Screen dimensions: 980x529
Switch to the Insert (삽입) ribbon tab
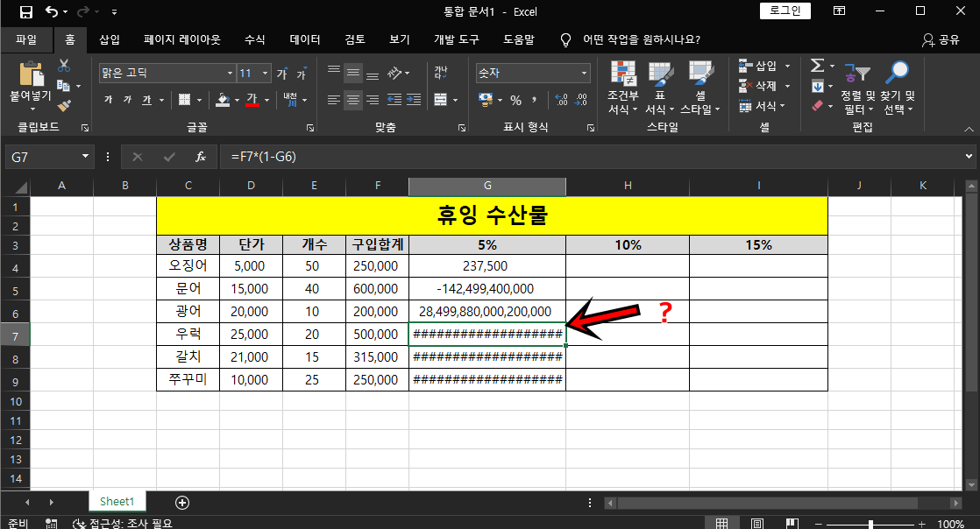click(110, 39)
